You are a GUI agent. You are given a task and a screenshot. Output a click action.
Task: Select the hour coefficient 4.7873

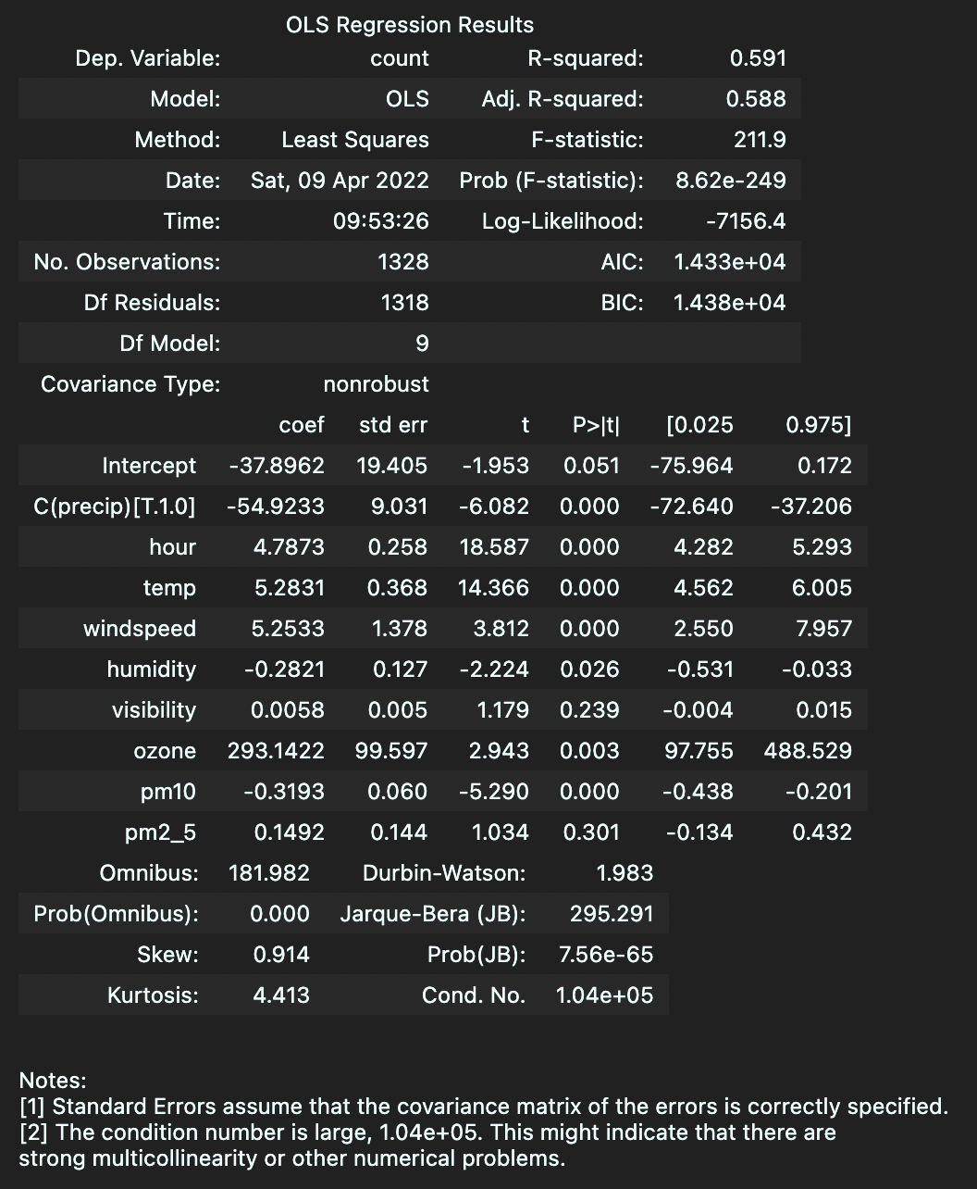click(289, 547)
